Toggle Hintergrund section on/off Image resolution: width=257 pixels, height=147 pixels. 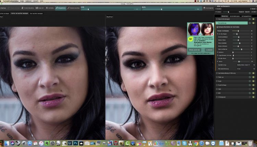coord(250,97)
